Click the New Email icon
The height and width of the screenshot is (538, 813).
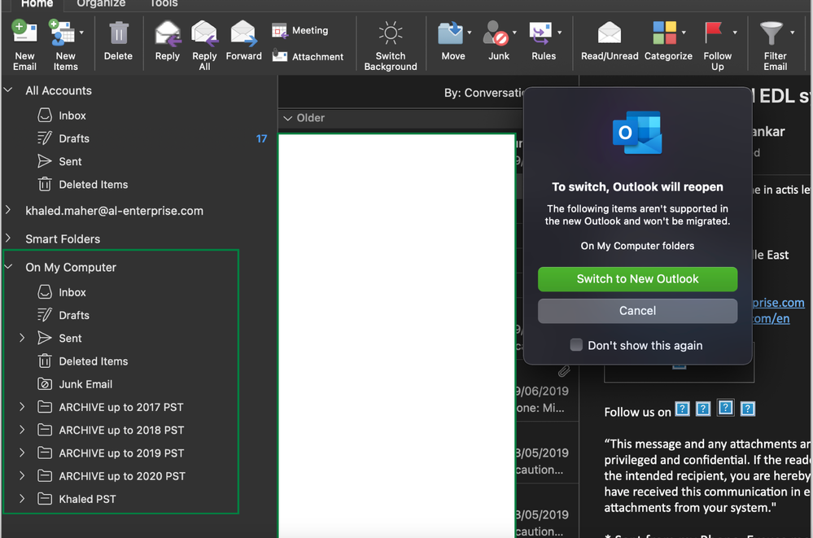pos(24,33)
